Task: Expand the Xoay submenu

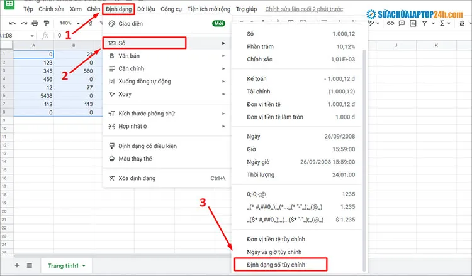Action: point(167,94)
